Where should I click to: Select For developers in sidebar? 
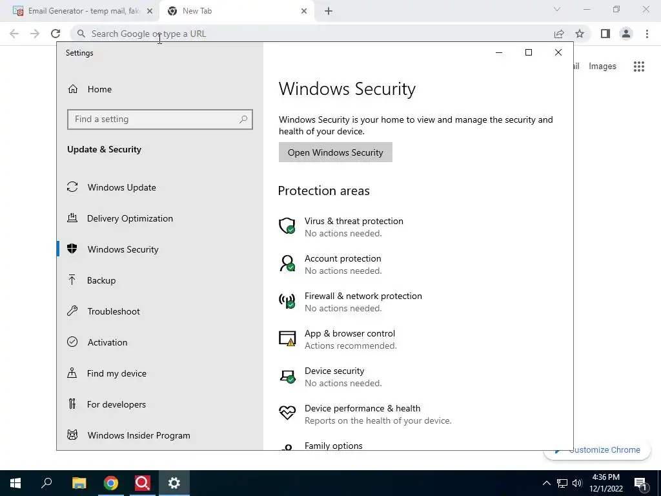(x=160, y=404)
